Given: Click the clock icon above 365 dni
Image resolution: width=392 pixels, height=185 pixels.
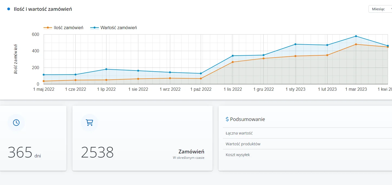Looking at the screenshot, I should [16, 123].
